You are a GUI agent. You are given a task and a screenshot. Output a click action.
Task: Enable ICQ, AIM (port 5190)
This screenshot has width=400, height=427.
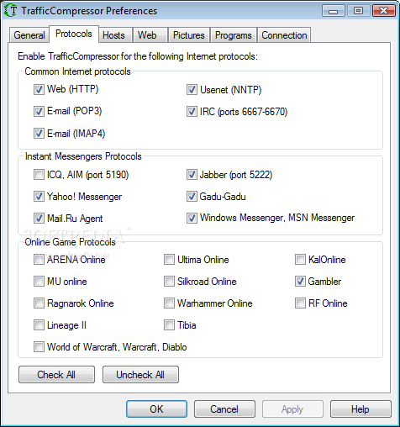point(39,175)
